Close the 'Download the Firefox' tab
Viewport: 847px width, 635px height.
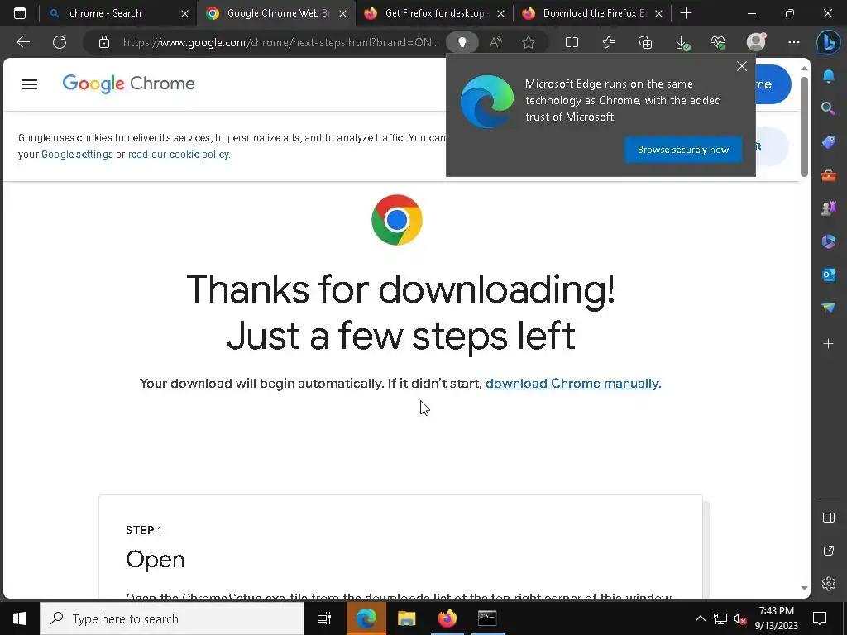658,13
